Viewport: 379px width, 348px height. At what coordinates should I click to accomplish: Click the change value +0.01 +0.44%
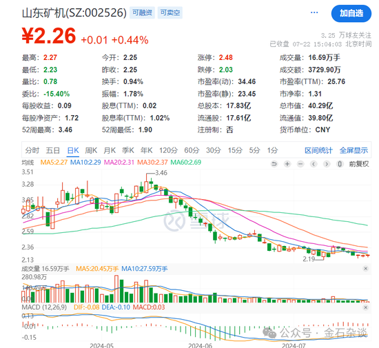114,40
